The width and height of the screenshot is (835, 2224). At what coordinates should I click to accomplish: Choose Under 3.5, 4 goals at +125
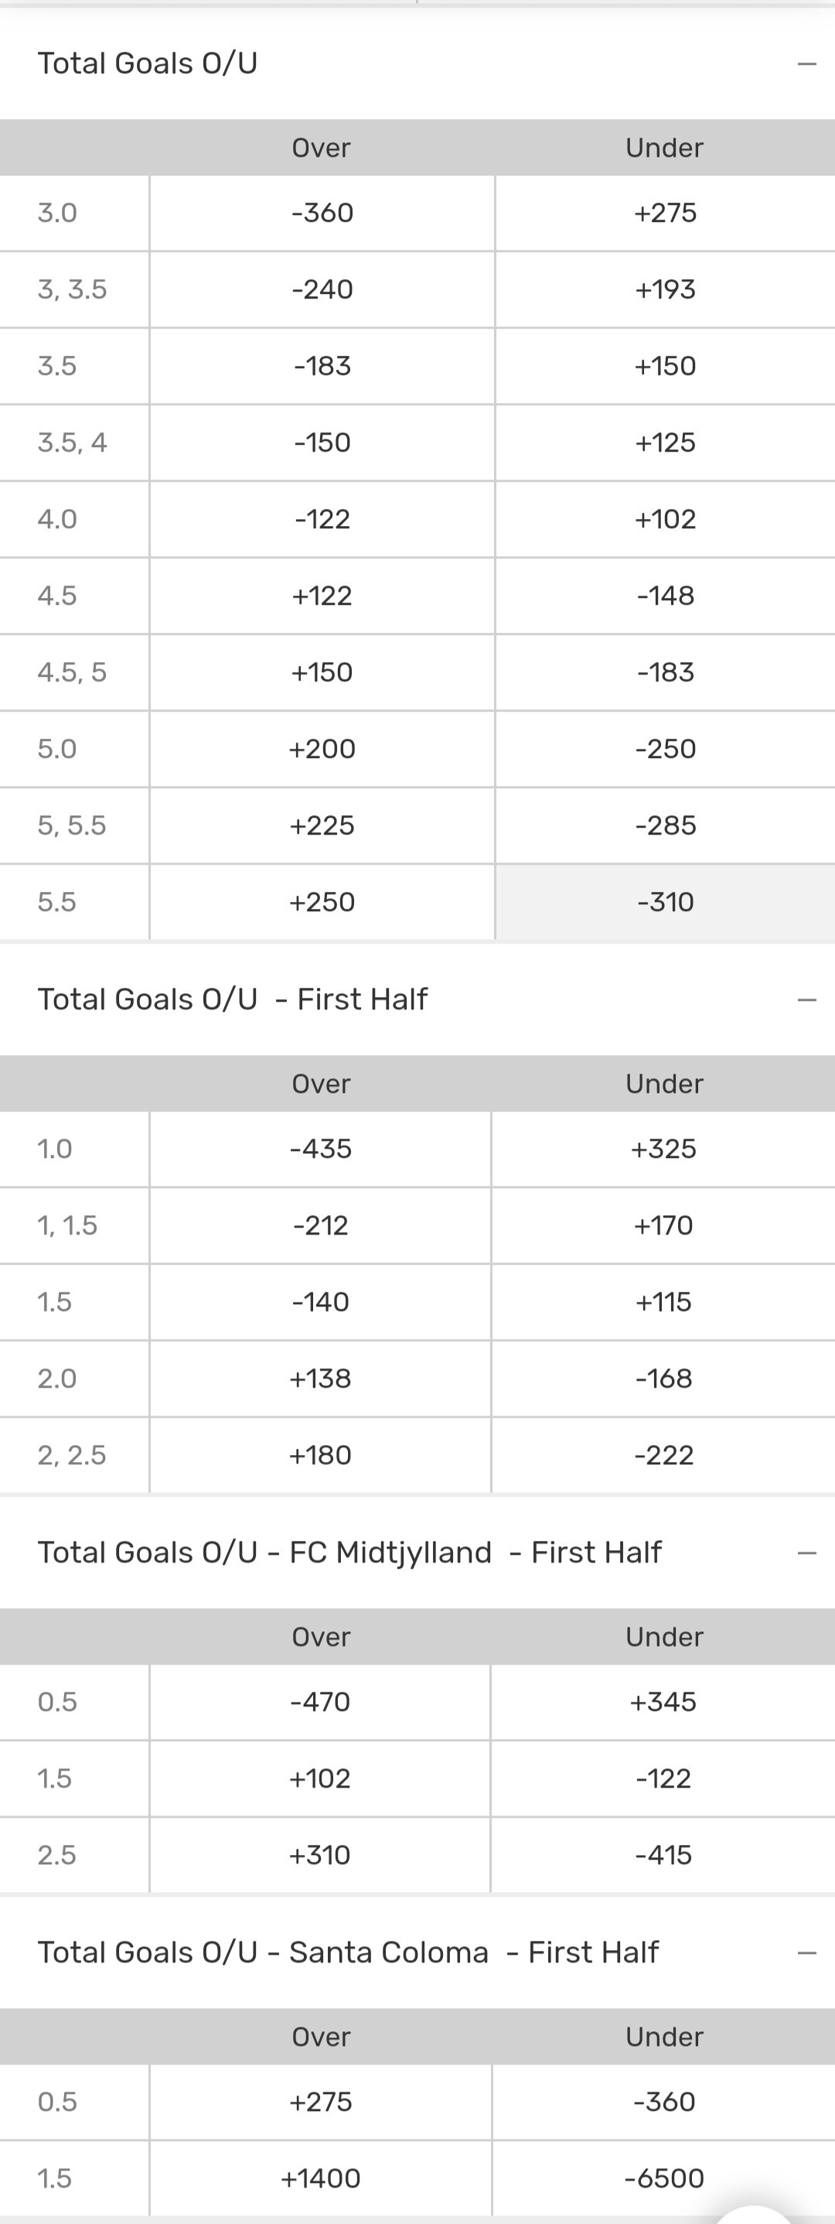point(665,443)
